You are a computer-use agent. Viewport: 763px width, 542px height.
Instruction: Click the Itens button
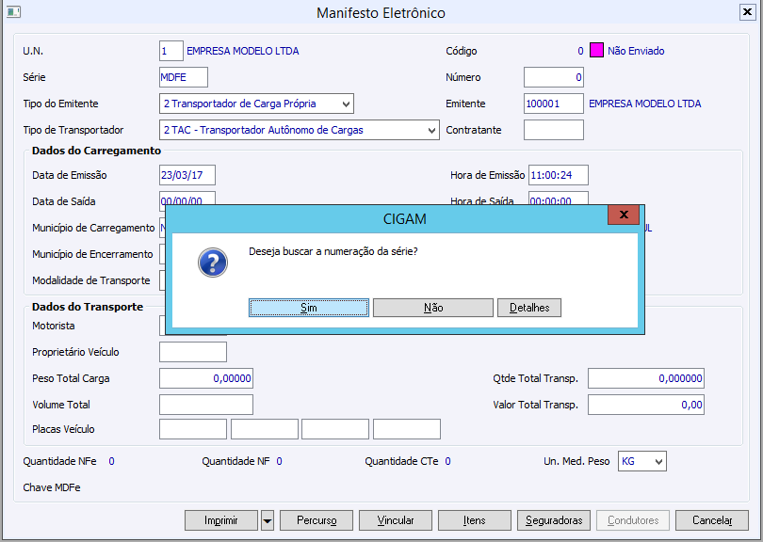475,520
